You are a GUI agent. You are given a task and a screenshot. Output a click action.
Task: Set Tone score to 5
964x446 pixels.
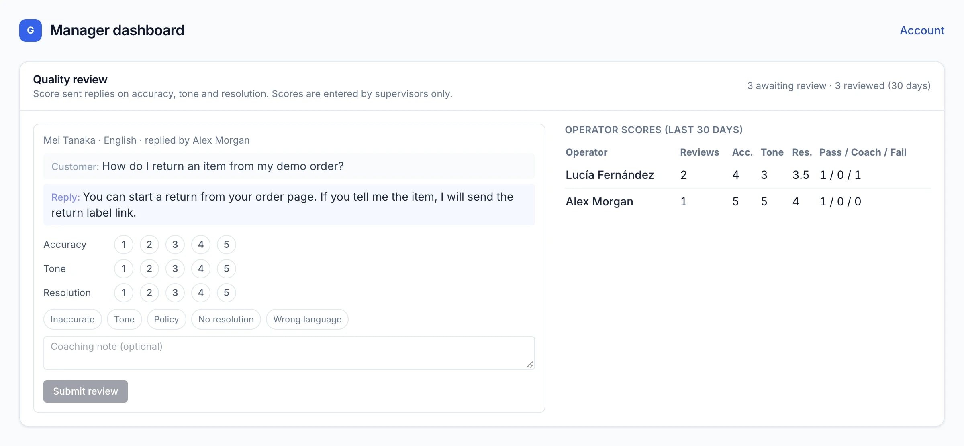click(227, 269)
